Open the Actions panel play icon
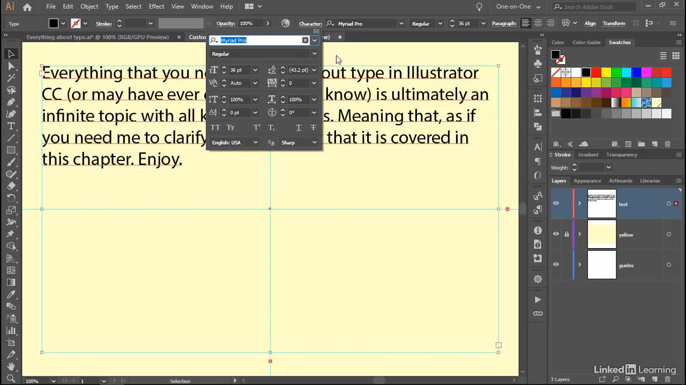686x385 pixels. click(538, 299)
